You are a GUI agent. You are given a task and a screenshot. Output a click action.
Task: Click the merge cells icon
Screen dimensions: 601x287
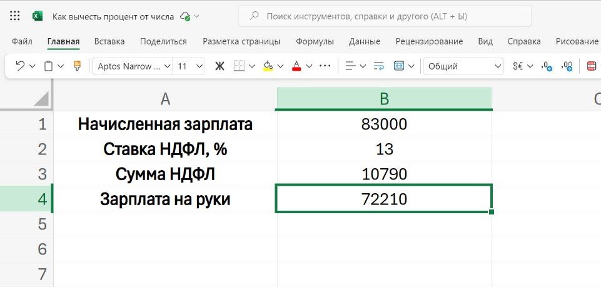point(399,66)
